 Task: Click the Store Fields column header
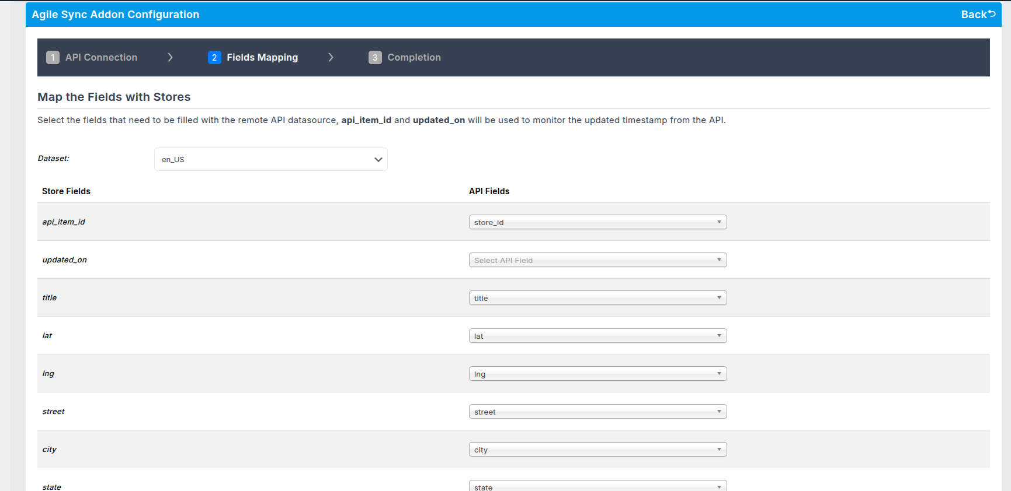pos(66,191)
